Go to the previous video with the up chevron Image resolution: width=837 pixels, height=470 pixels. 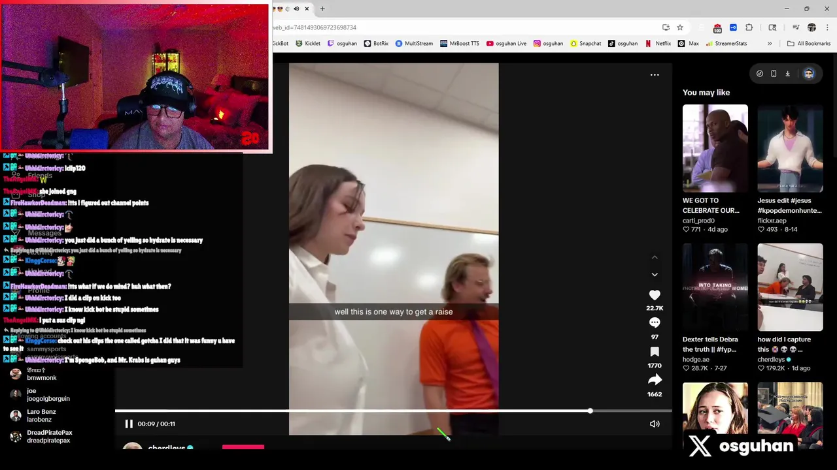pos(655,258)
